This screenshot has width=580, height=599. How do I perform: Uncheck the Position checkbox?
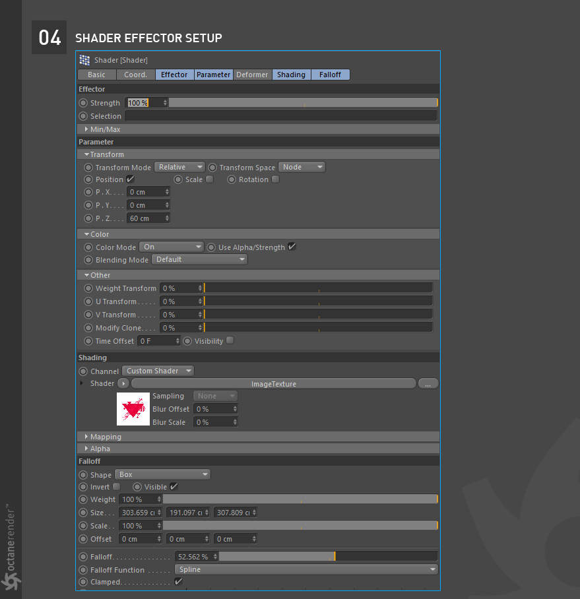point(130,179)
